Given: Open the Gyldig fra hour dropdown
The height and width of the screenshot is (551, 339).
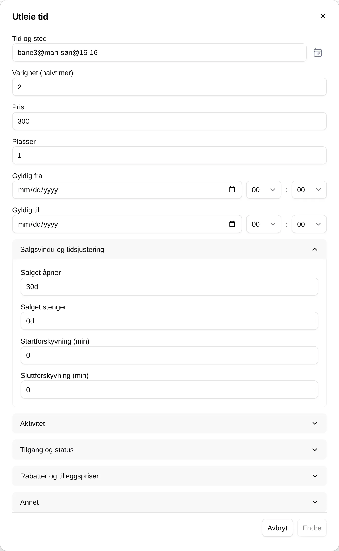Looking at the screenshot, I should click(264, 190).
